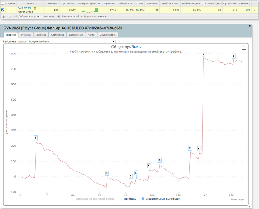Click the 38.1% ITM cell
The height and width of the screenshot is (209, 259).
coord(139,10)
